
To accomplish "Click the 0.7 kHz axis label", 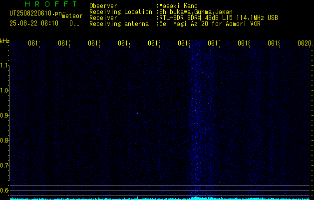I will pyautogui.click(x=4, y=165).
